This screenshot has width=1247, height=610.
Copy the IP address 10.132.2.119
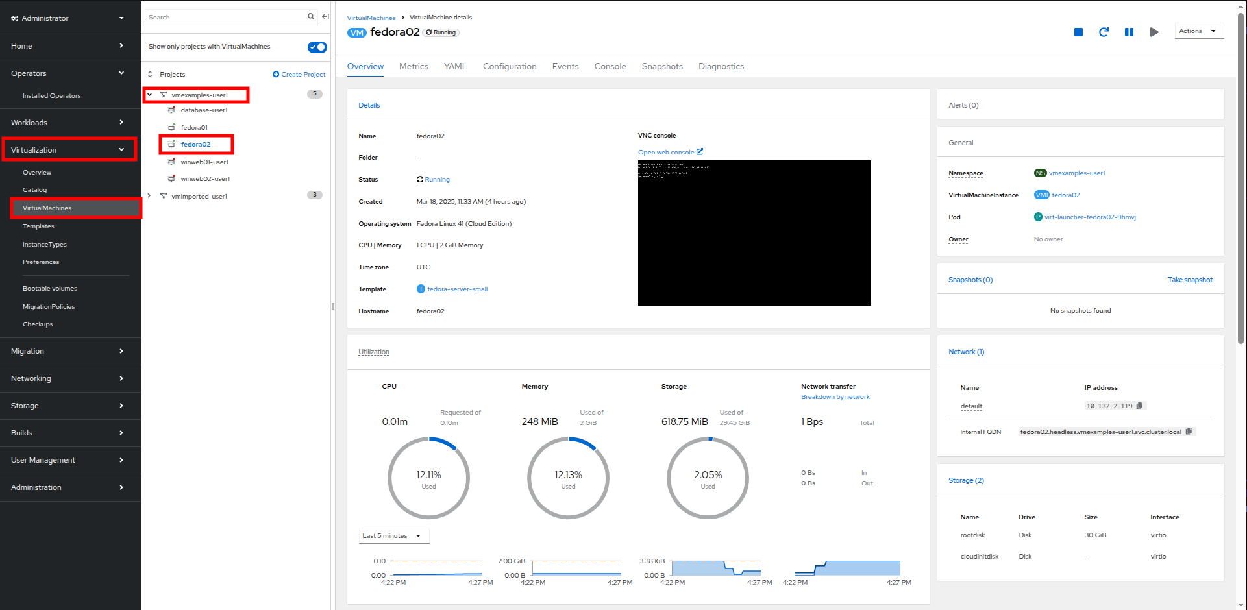point(1139,406)
